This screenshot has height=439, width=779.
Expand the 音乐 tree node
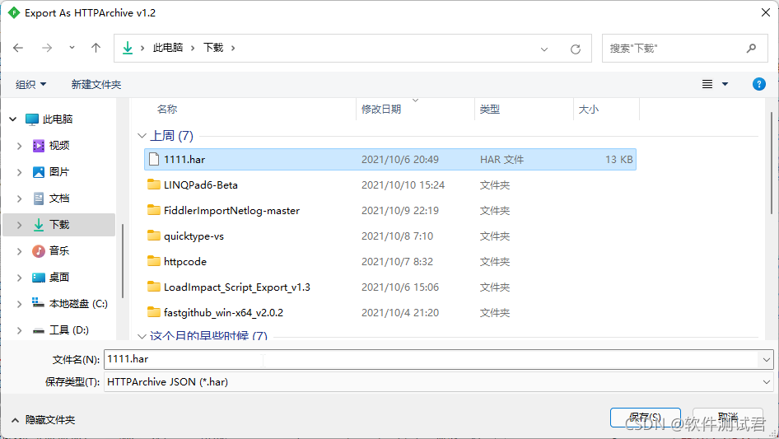click(x=20, y=251)
